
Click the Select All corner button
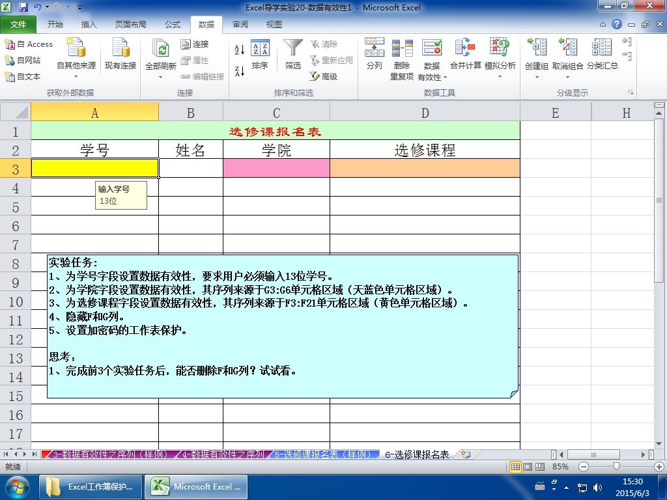[16, 112]
